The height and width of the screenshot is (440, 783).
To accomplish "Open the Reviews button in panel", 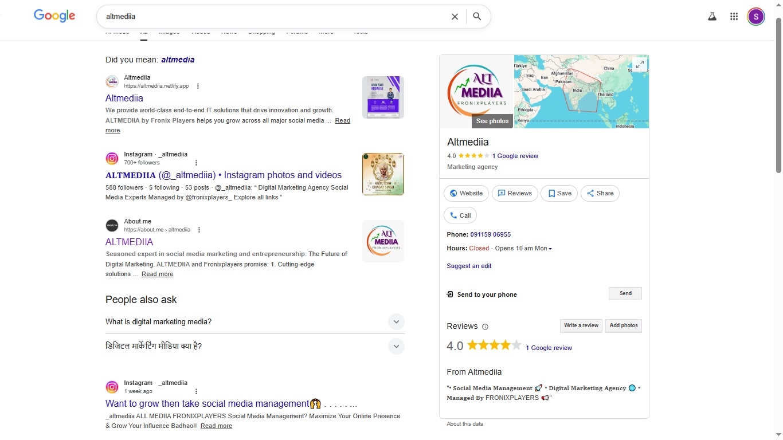I will [515, 193].
